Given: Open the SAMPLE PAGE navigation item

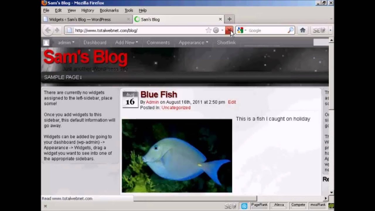Looking at the screenshot, I should coord(63,77).
